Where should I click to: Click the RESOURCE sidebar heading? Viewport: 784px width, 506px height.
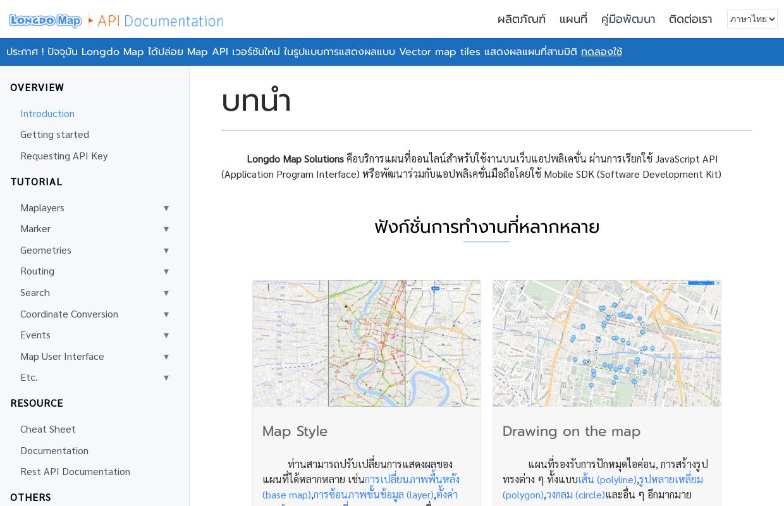click(37, 403)
